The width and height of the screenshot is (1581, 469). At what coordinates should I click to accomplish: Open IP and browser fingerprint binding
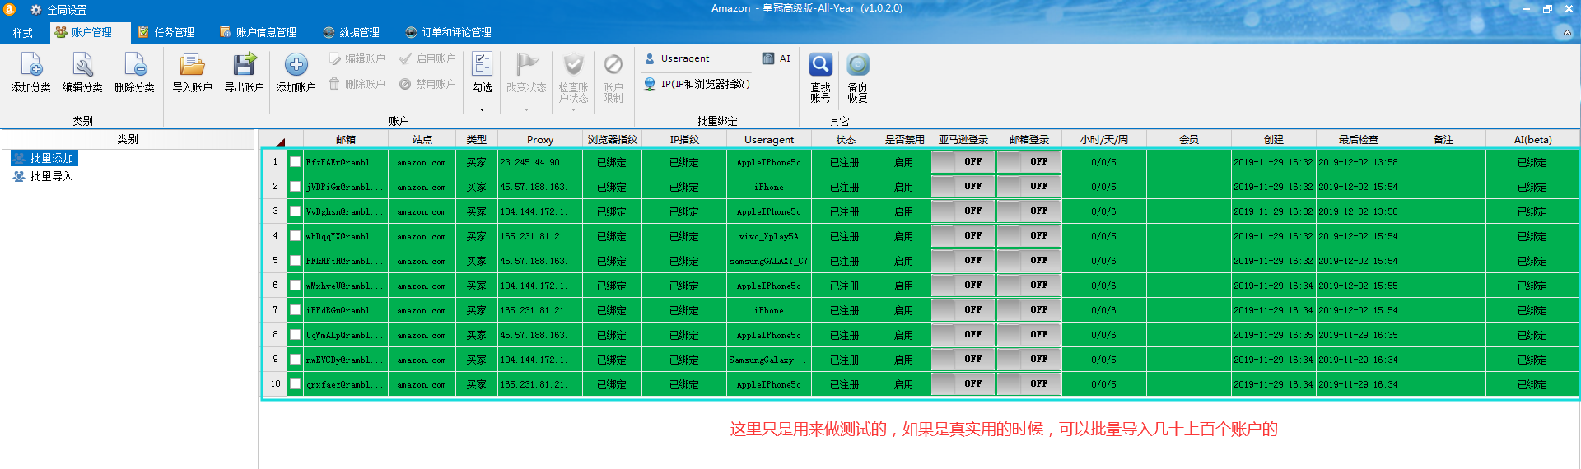tap(697, 84)
